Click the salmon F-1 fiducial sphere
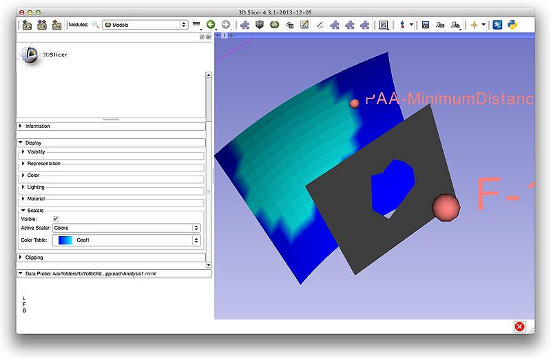The height and width of the screenshot is (358, 551). tap(446, 207)
